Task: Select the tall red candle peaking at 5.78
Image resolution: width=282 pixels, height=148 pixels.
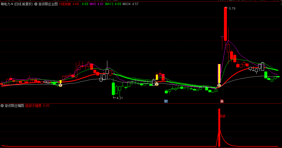Action: (x=225, y=24)
